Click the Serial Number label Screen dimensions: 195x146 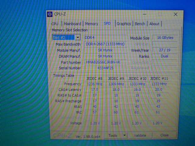tap(70, 68)
